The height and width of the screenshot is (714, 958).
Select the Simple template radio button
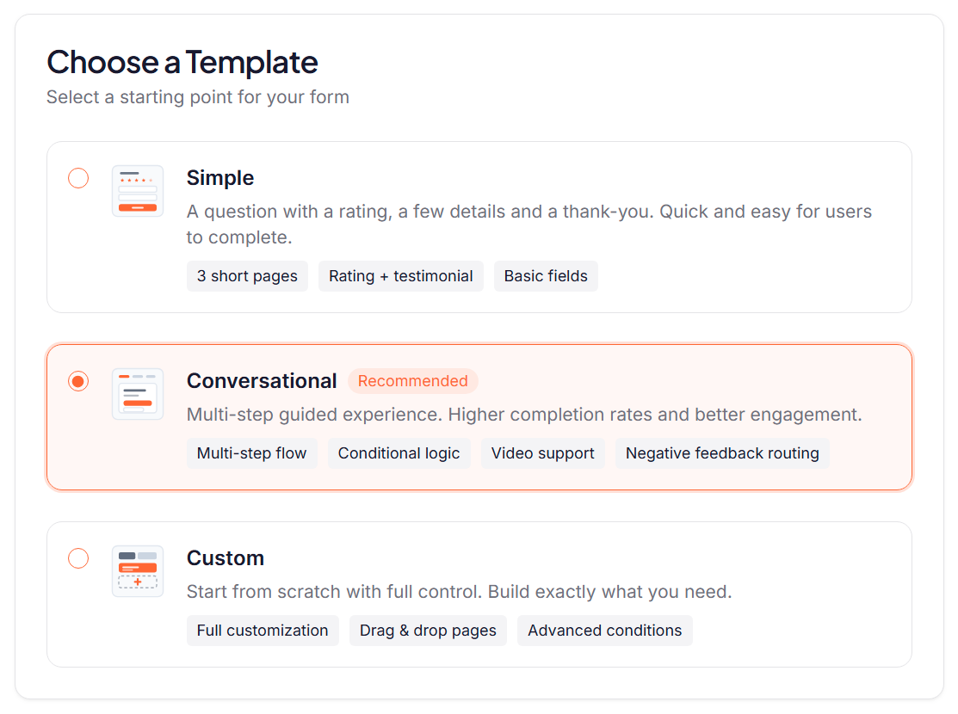(78, 178)
